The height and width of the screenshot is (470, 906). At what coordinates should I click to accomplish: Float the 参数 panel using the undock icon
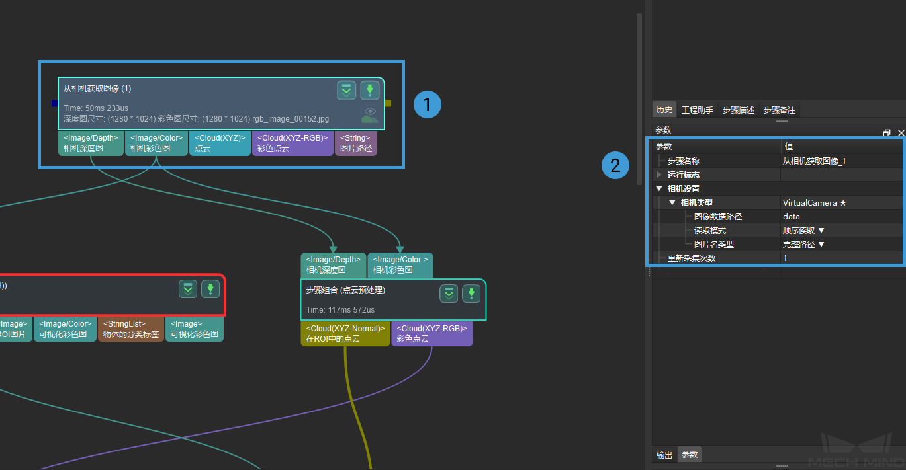click(x=887, y=133)
